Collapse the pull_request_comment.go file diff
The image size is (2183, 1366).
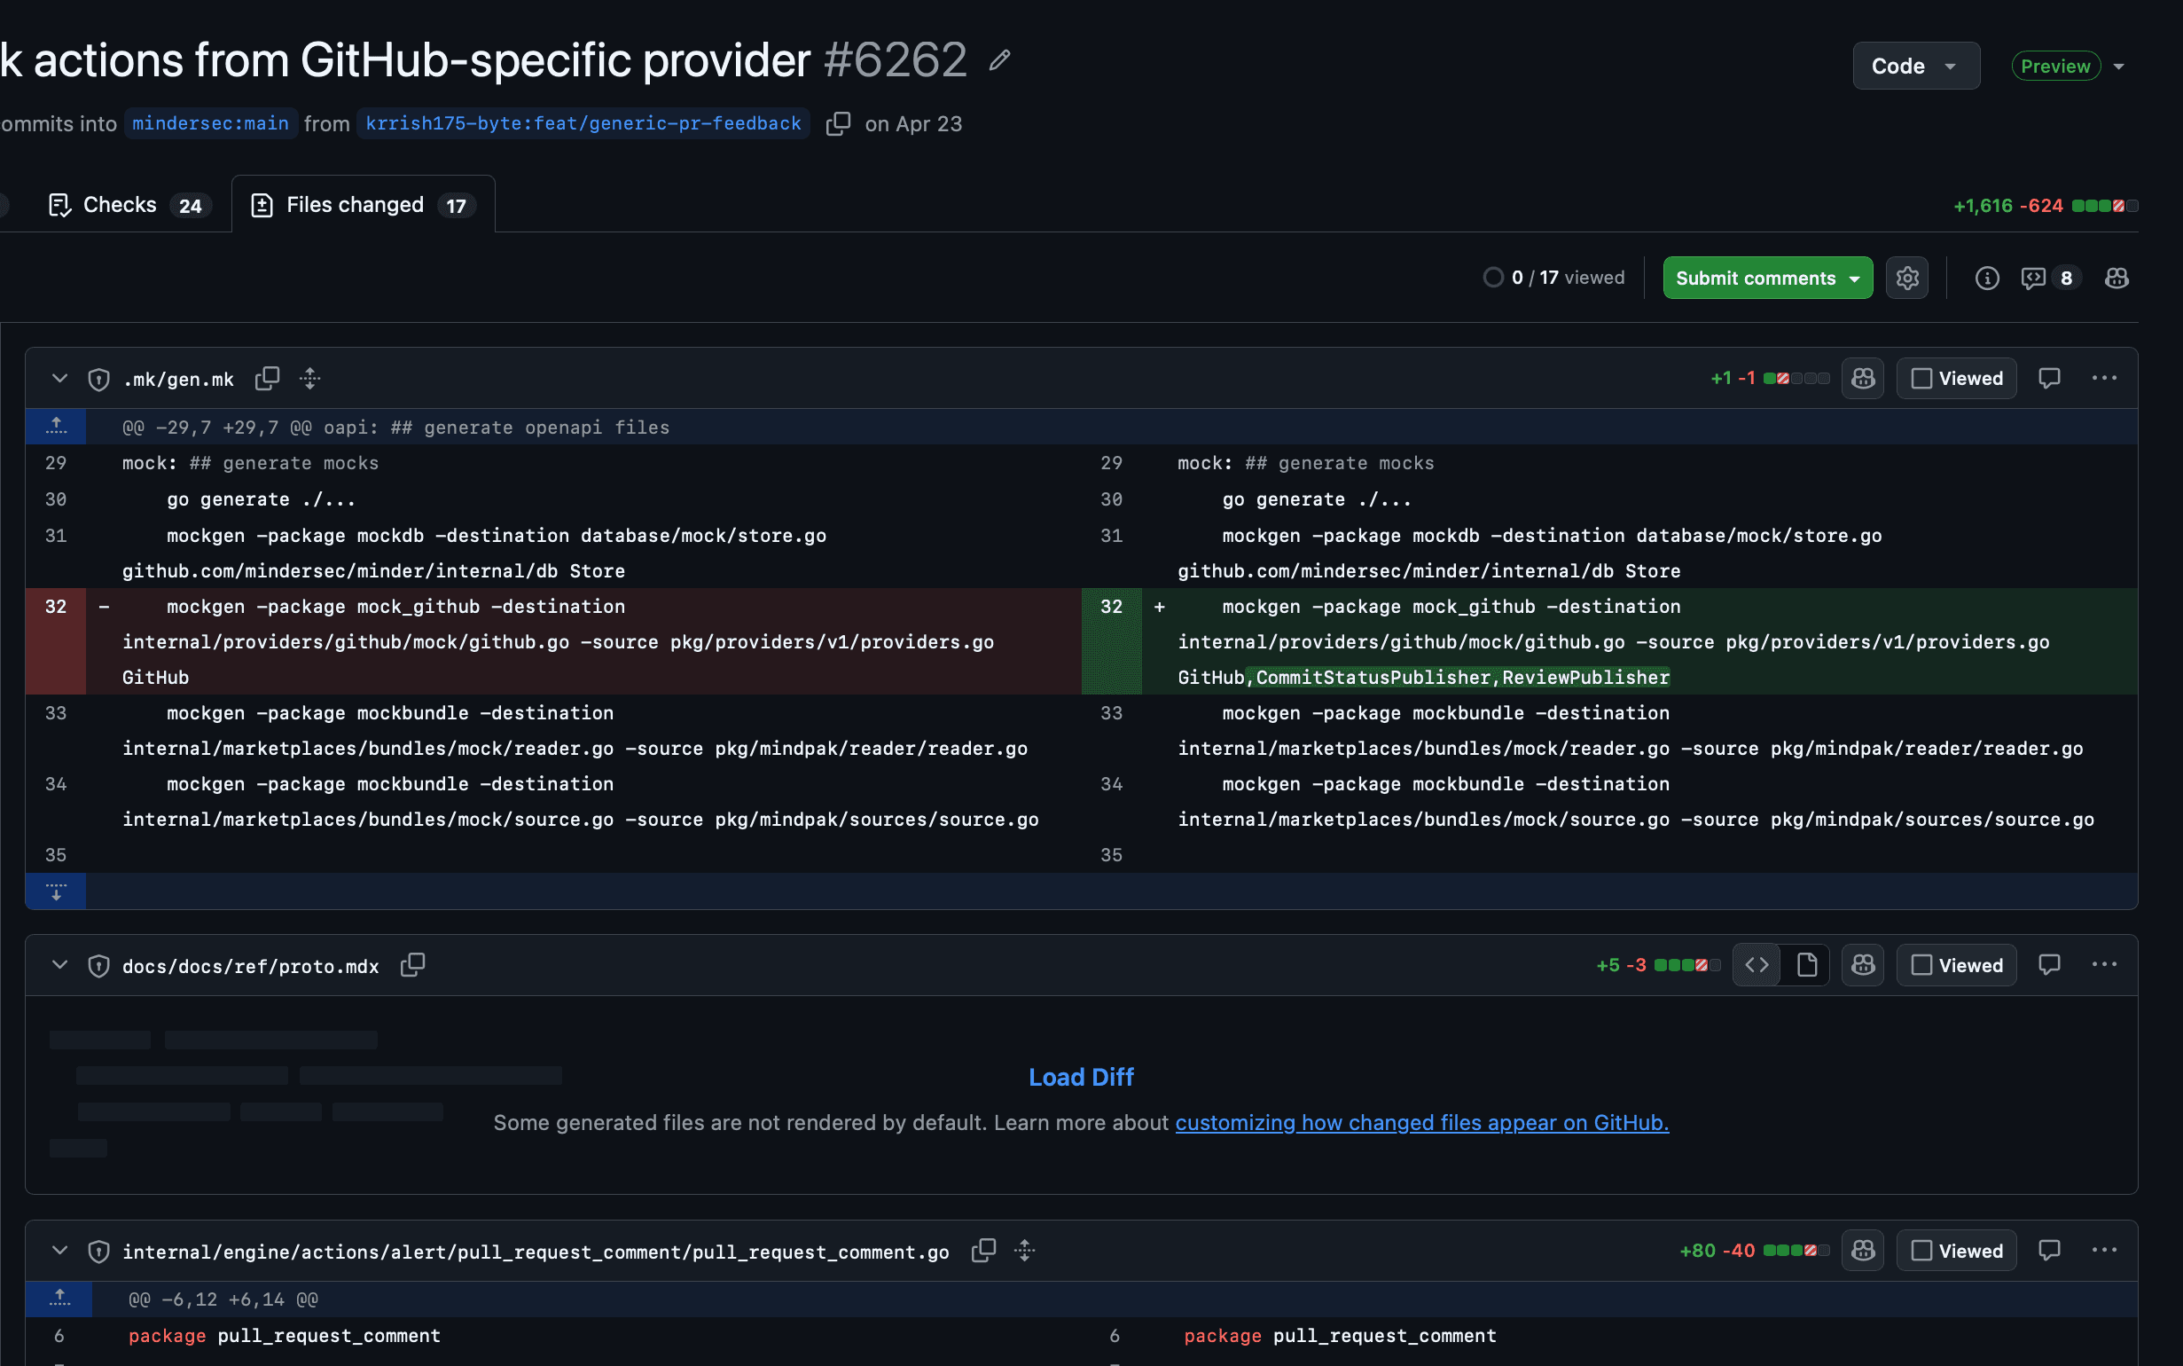tap(59, 1251)
